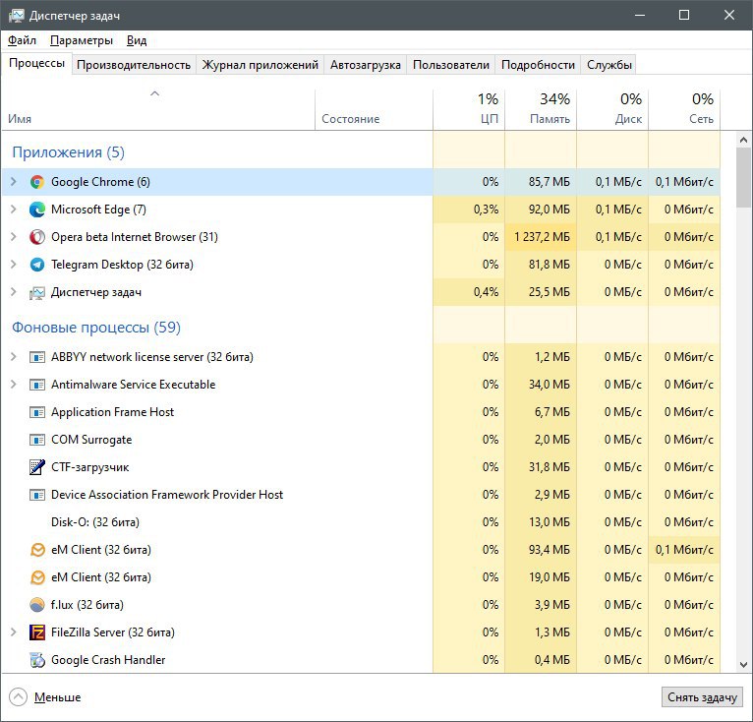753x722 pixels.
Task: Expand the Диспетчер задач process row
Action: pyautogui.click(x=14, y=292)
